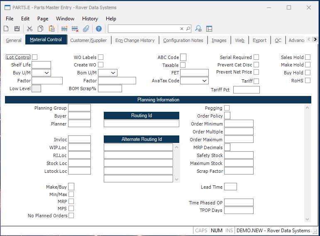Screen dimensions: 320x236
Task: Click the Copy icon in toolbar
Action: tap(41, 29)
